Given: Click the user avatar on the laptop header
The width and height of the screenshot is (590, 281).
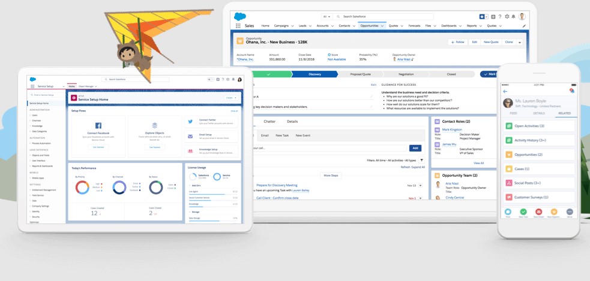Looking at the screenshot, I should [x=522, y=17].
